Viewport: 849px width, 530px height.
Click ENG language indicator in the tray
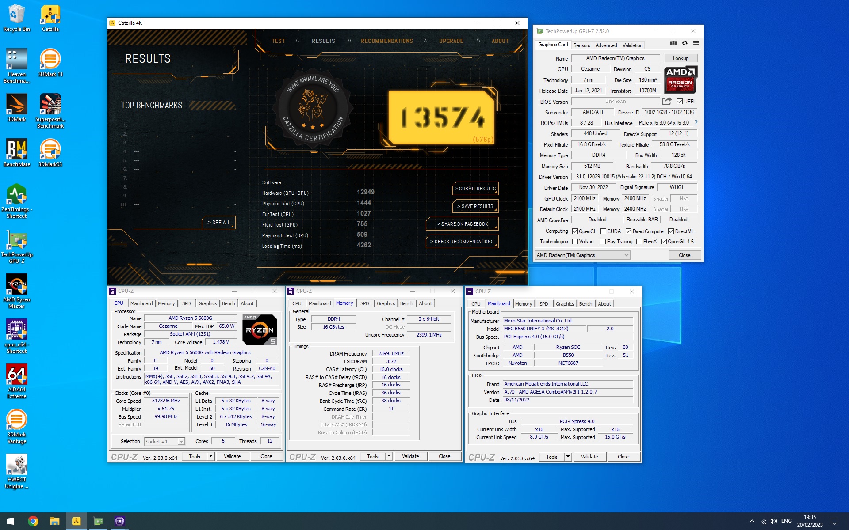click(786, 521)
